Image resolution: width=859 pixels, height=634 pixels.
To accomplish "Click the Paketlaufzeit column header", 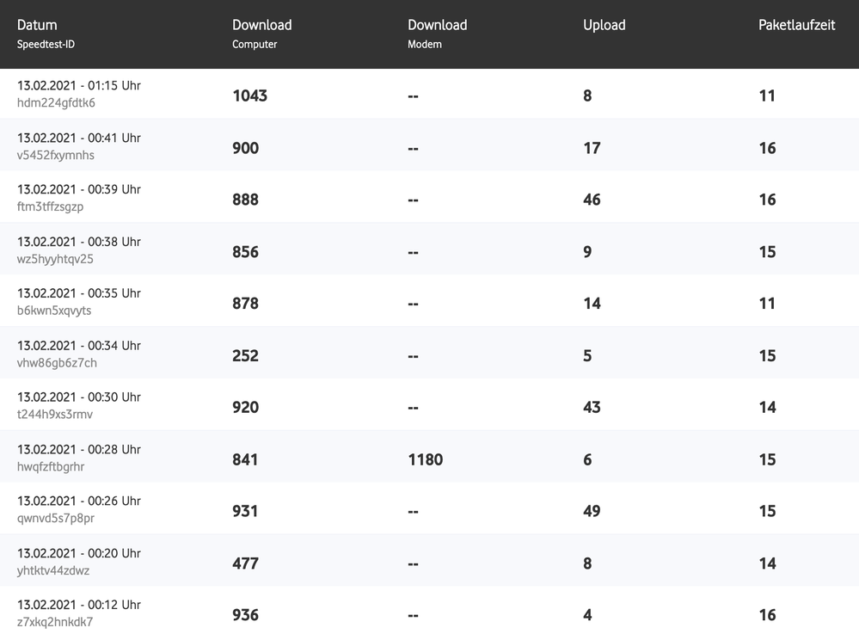I will click(x=796, y=25).
